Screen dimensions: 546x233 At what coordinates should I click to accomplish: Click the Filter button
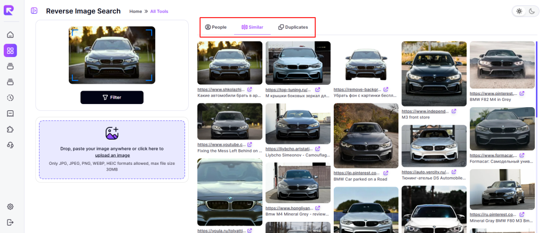112,98
